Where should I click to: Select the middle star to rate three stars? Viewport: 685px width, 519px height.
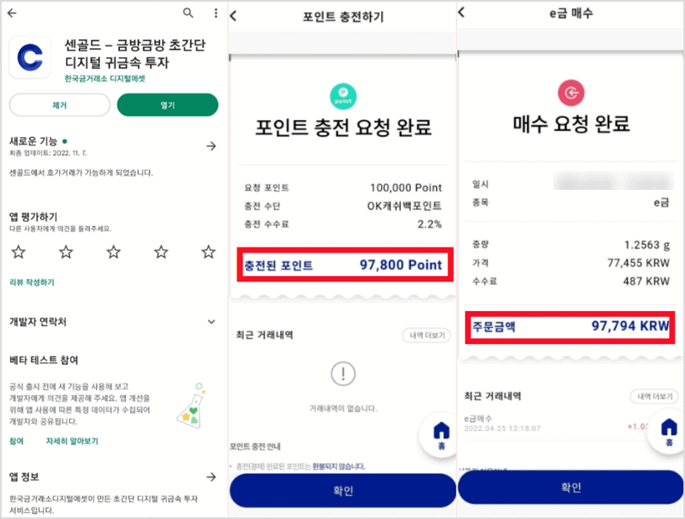(114, 253)
